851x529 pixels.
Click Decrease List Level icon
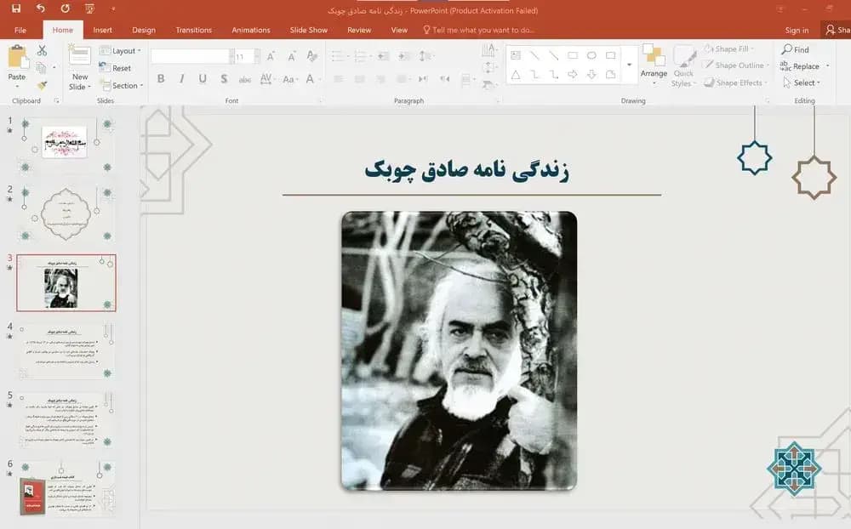(x=383, y=56)
